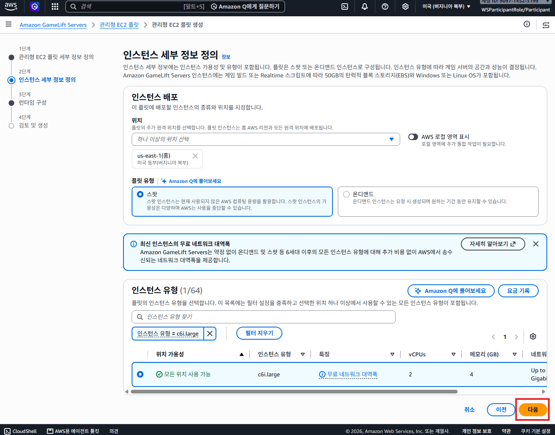This screenshot has height=435, width=555.
Task: Select the c6i.large row radio button
Action: 140,374
